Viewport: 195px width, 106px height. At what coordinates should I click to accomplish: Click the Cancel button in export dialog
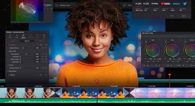point(172,16)
